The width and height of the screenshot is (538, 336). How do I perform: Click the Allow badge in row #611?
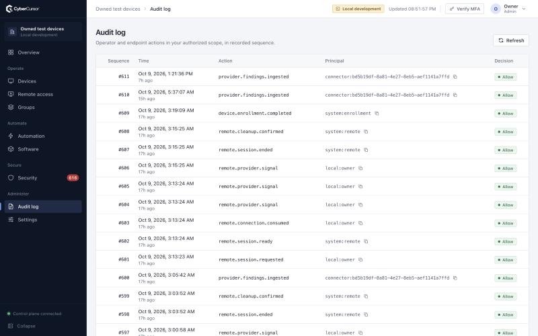[x=506, y=77]
